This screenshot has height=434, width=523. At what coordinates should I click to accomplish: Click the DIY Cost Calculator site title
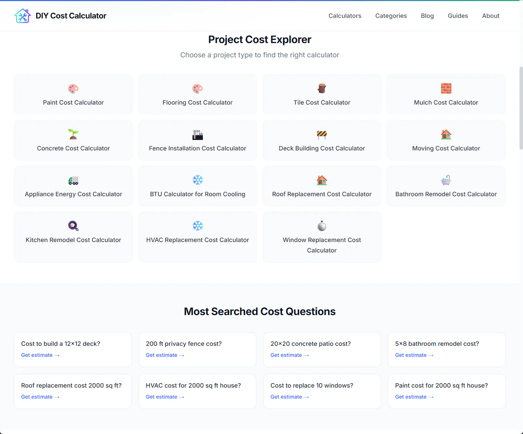coord(71,16)
